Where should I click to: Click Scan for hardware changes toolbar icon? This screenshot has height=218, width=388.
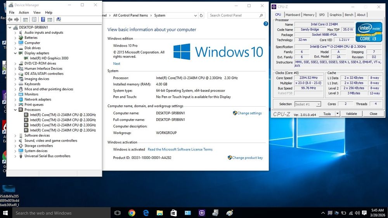[59, 19]
